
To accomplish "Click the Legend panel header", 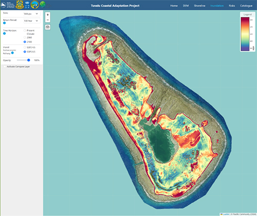I will [248, 14].
